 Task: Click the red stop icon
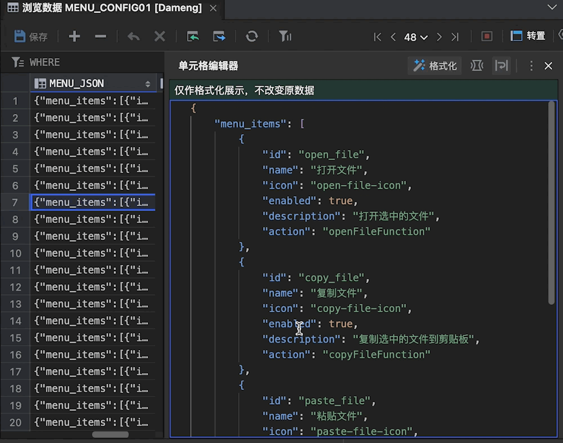487,37
